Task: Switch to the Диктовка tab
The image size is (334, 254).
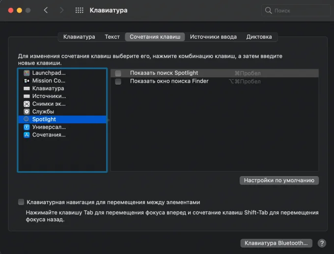Action: pyautogui.click(x=259, y=37)
